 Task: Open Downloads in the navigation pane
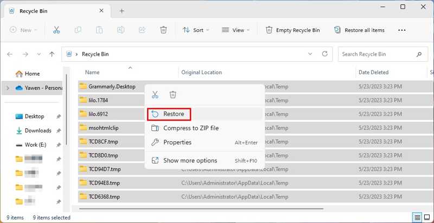37,130
